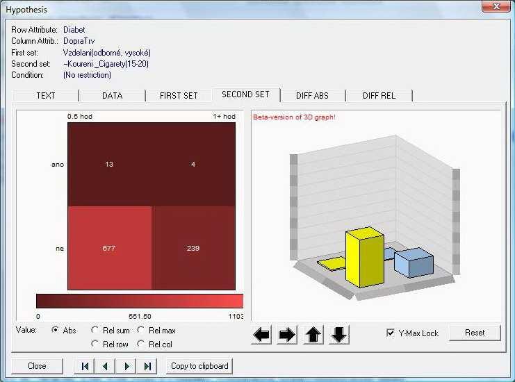The width and height of the screenshot is (515, 382).
Task: Open the DIFF REL tab
Action: point(379,96)
